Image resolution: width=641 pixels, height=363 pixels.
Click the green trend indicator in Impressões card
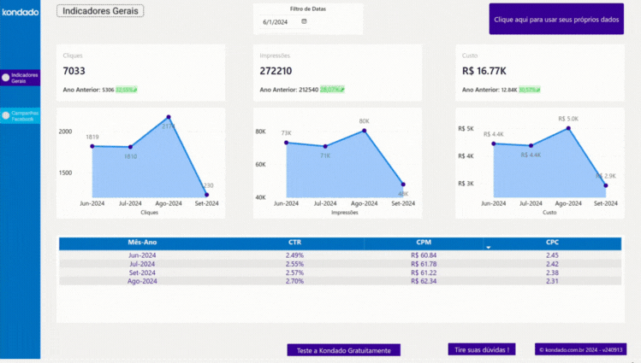(x=332, y=89)
